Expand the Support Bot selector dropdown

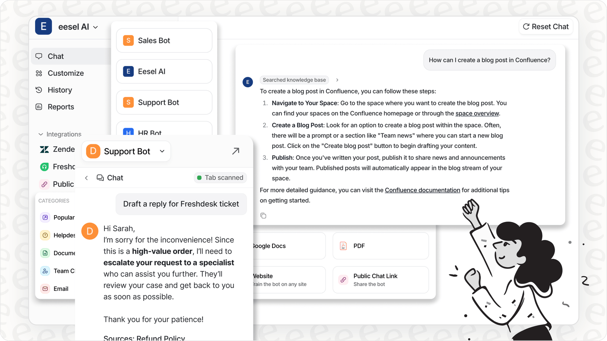[162, 151]
